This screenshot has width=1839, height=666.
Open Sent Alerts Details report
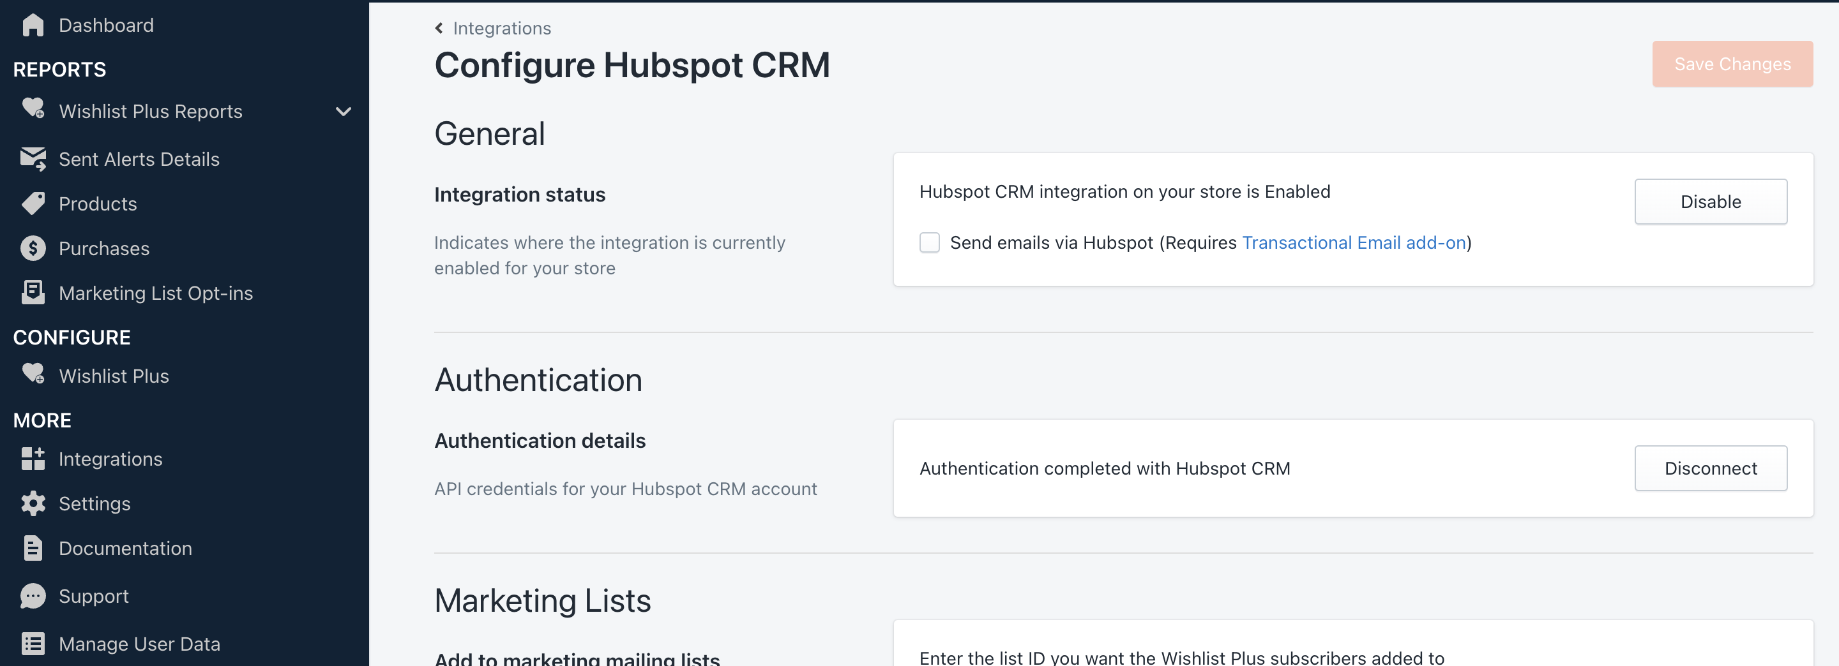(139, 159)
